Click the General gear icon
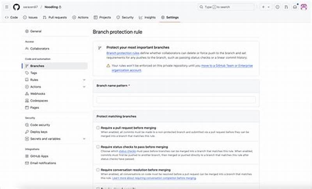The image size is (312, 189). (27, 31)
